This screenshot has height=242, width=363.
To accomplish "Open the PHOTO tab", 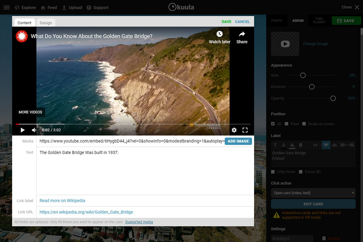I will pos(277,21).
